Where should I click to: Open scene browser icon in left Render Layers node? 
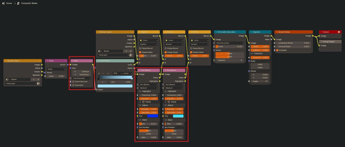pyautogui.click(x=7, y=79)
